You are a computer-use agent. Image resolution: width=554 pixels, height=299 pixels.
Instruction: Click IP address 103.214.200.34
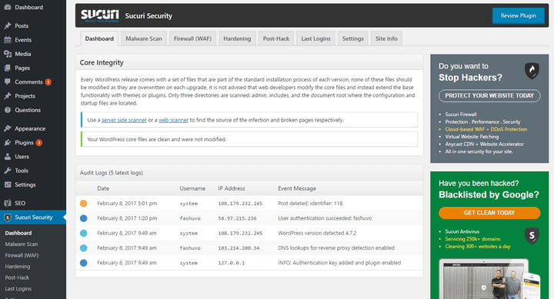point(239,248)
